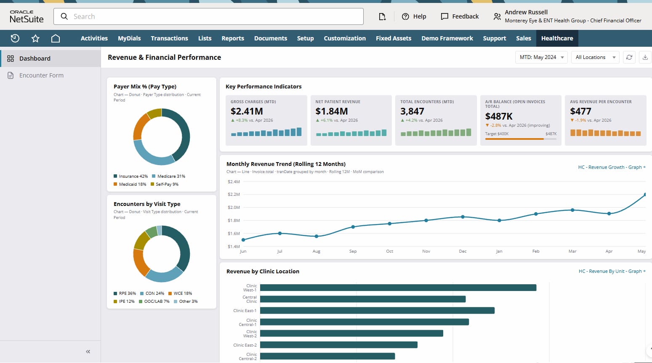Viewport: 652px width, 363px height.
Task: Open the Reports menu
Action: pyautogui.click(x=233, y=38)
